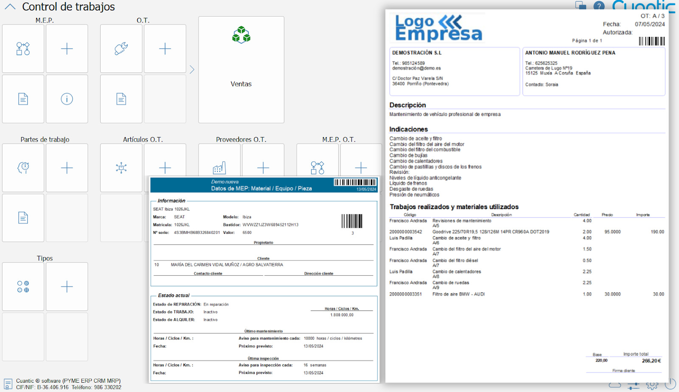
Task: Open the gear configuration icon
Action: pyautogui.click(x=652, y=385)
